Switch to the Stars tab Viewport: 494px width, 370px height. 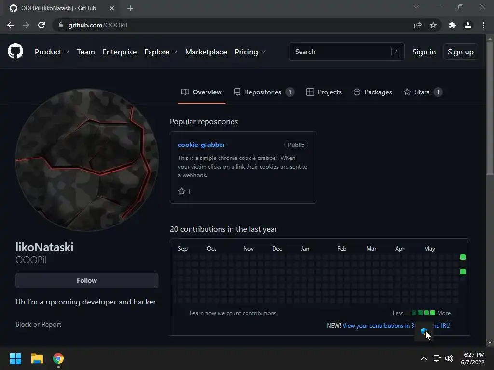pos(423,92)
